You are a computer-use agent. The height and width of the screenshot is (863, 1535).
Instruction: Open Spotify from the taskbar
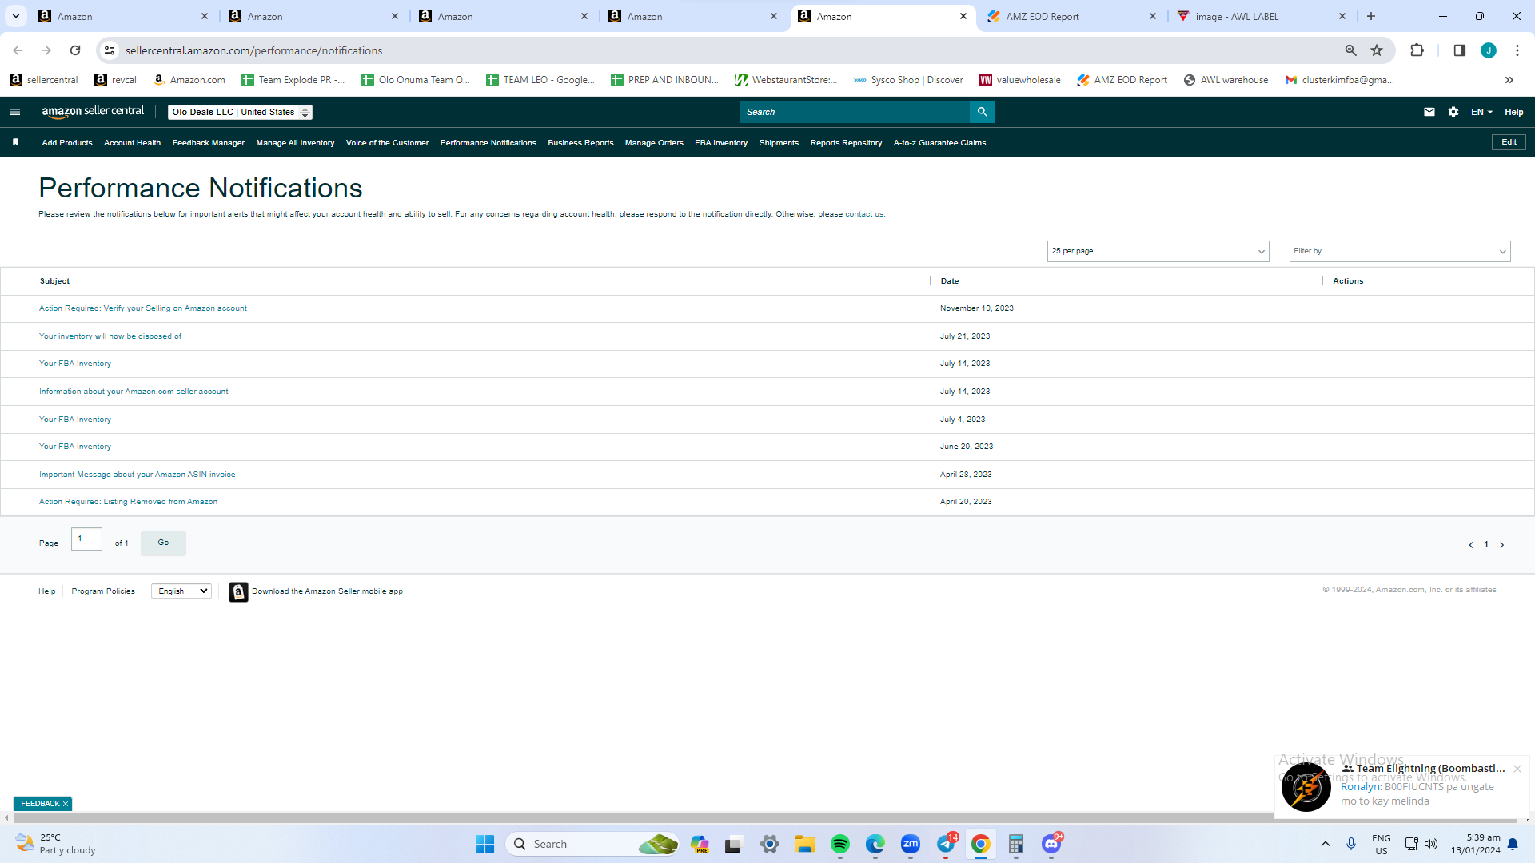840,844
